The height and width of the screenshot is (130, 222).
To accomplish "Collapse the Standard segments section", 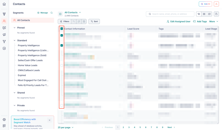I will pos(15,40).
